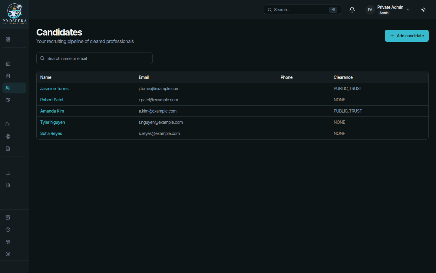Click the Candidates page heading
436x273 pixels.
(59, 32)
